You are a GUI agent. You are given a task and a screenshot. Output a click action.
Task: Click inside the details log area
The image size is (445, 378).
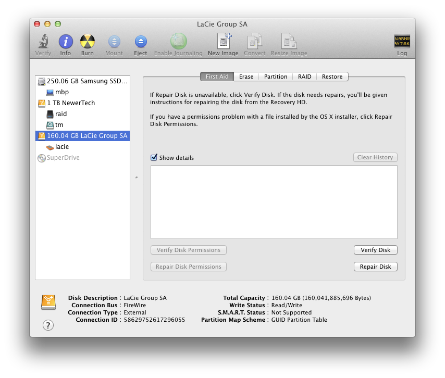click(x=274, y=202)
